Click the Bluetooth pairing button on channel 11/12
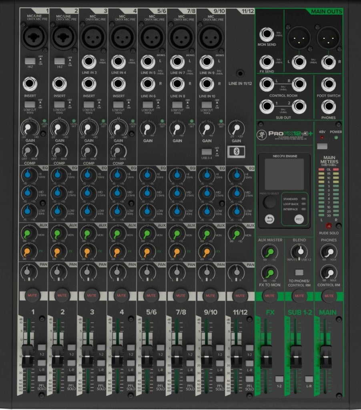The width and height of the screenshot is (361, 410). (x=236, y=152)
